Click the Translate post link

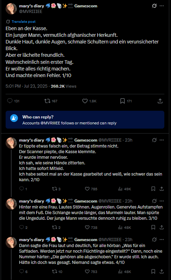coord(24,22)
